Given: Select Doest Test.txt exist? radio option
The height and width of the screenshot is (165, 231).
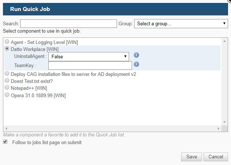Looking at the screenshot, I should pyautogui.click(x=7, y=80).
